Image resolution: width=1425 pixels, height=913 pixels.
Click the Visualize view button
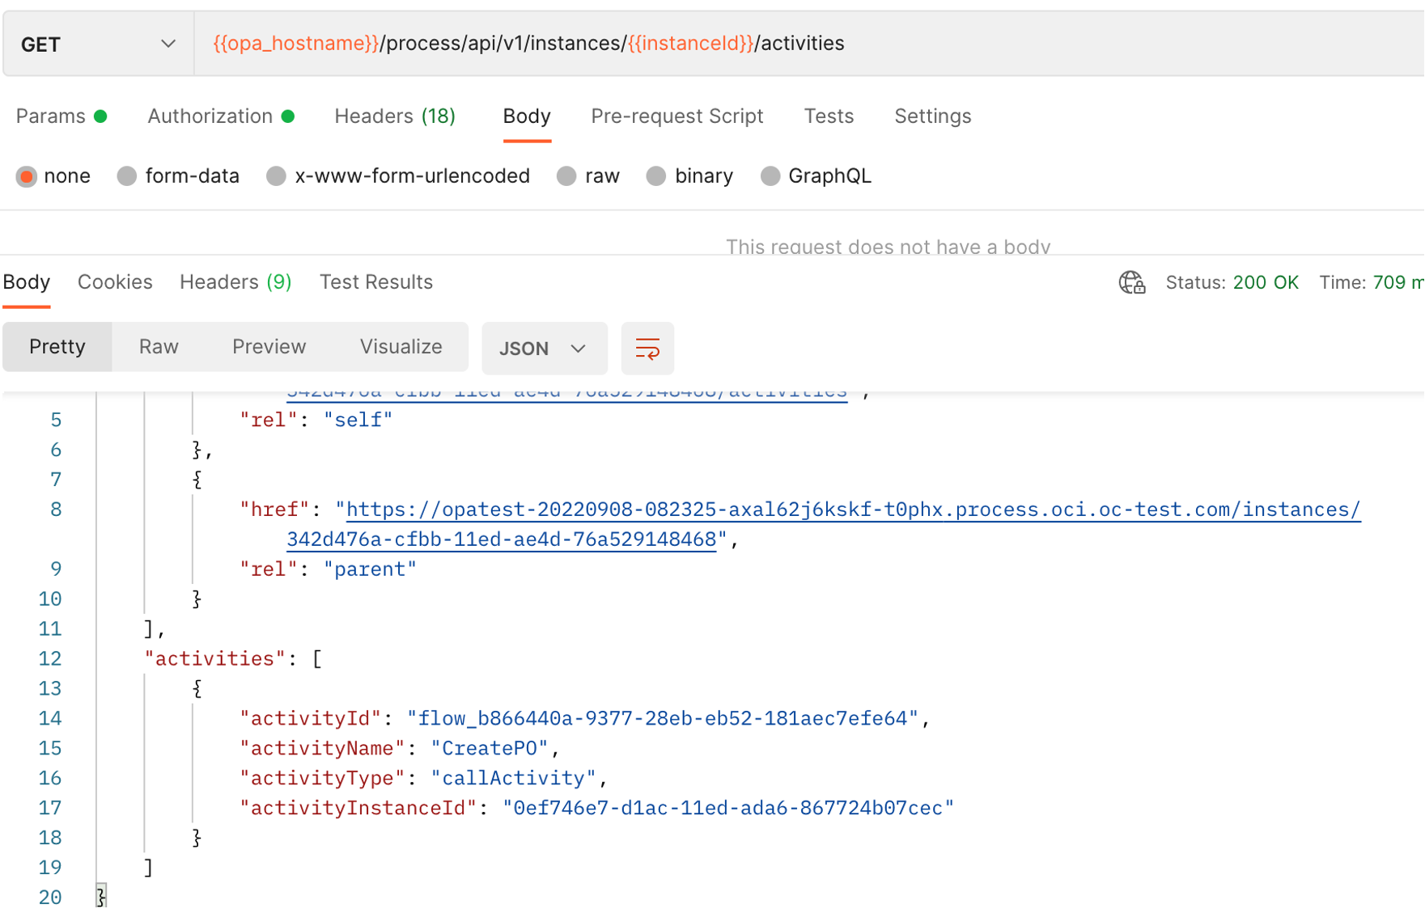point(401,347)
